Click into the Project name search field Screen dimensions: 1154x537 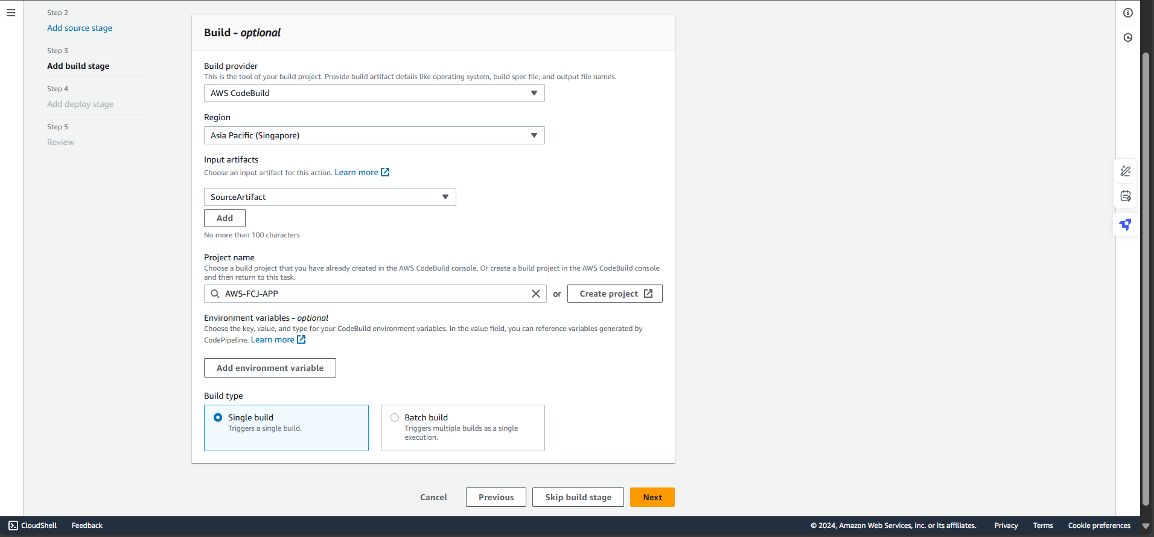point(375,294)
